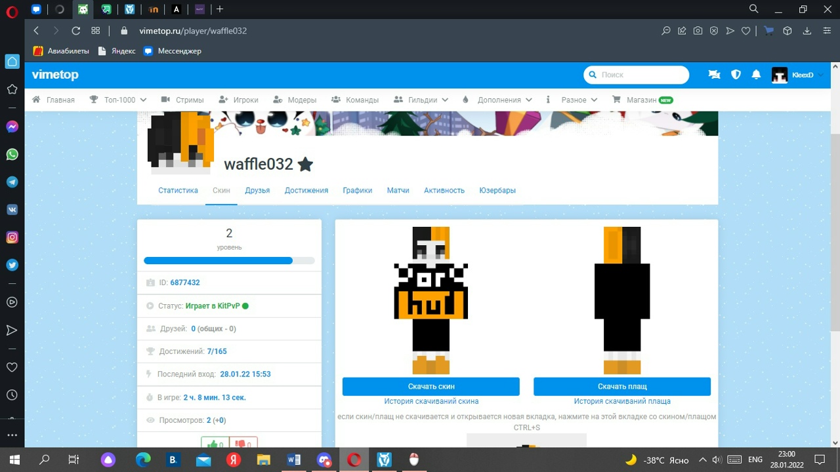Screen dimensions: 840x472
Task: Click the green thumbs-up like button
Action: click(x=215, y=444)
